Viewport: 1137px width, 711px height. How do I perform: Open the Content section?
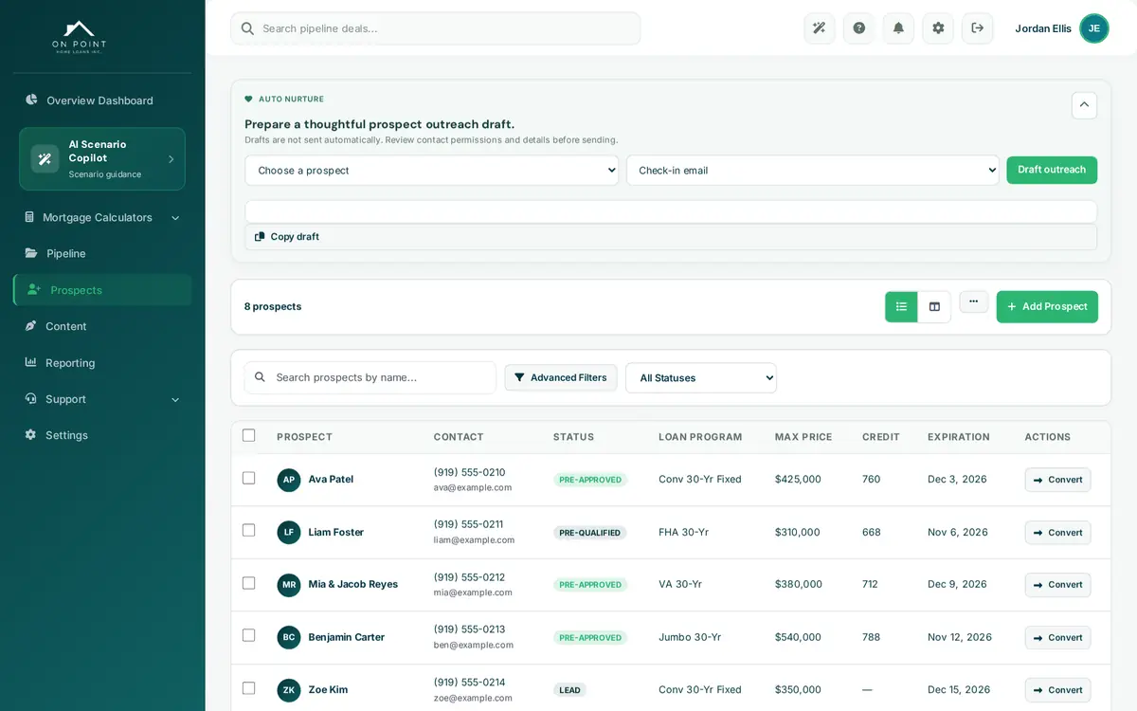pyautogui.click(x=102, y=326)
